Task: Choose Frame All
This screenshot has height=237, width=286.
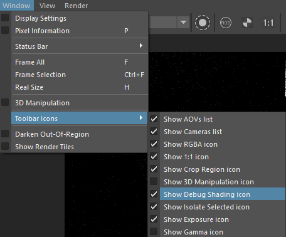Action: tap(80, 62)
